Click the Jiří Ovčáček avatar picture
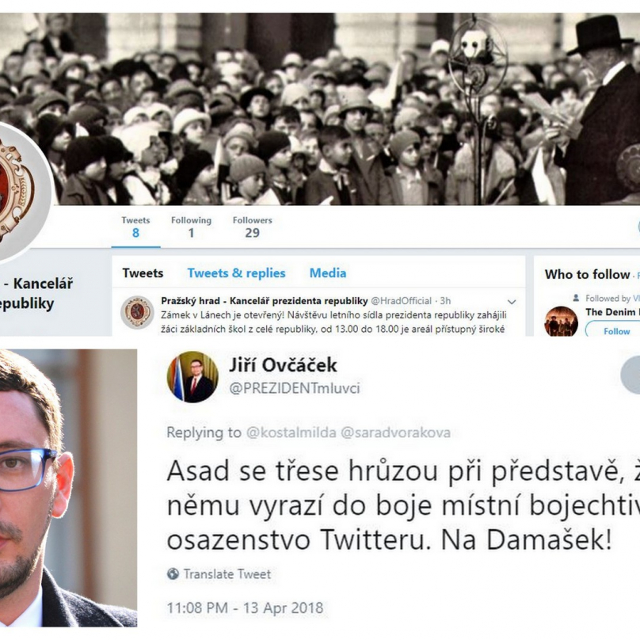This screenshot has height=640, width=640. (x=192, y=377)
